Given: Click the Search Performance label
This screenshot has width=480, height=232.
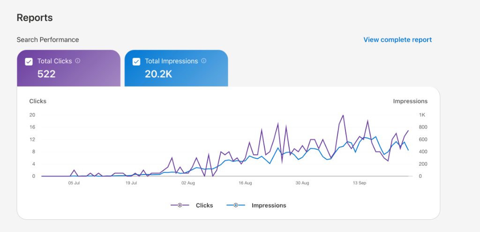Looking at the screenshot, I should click(48, 40).
